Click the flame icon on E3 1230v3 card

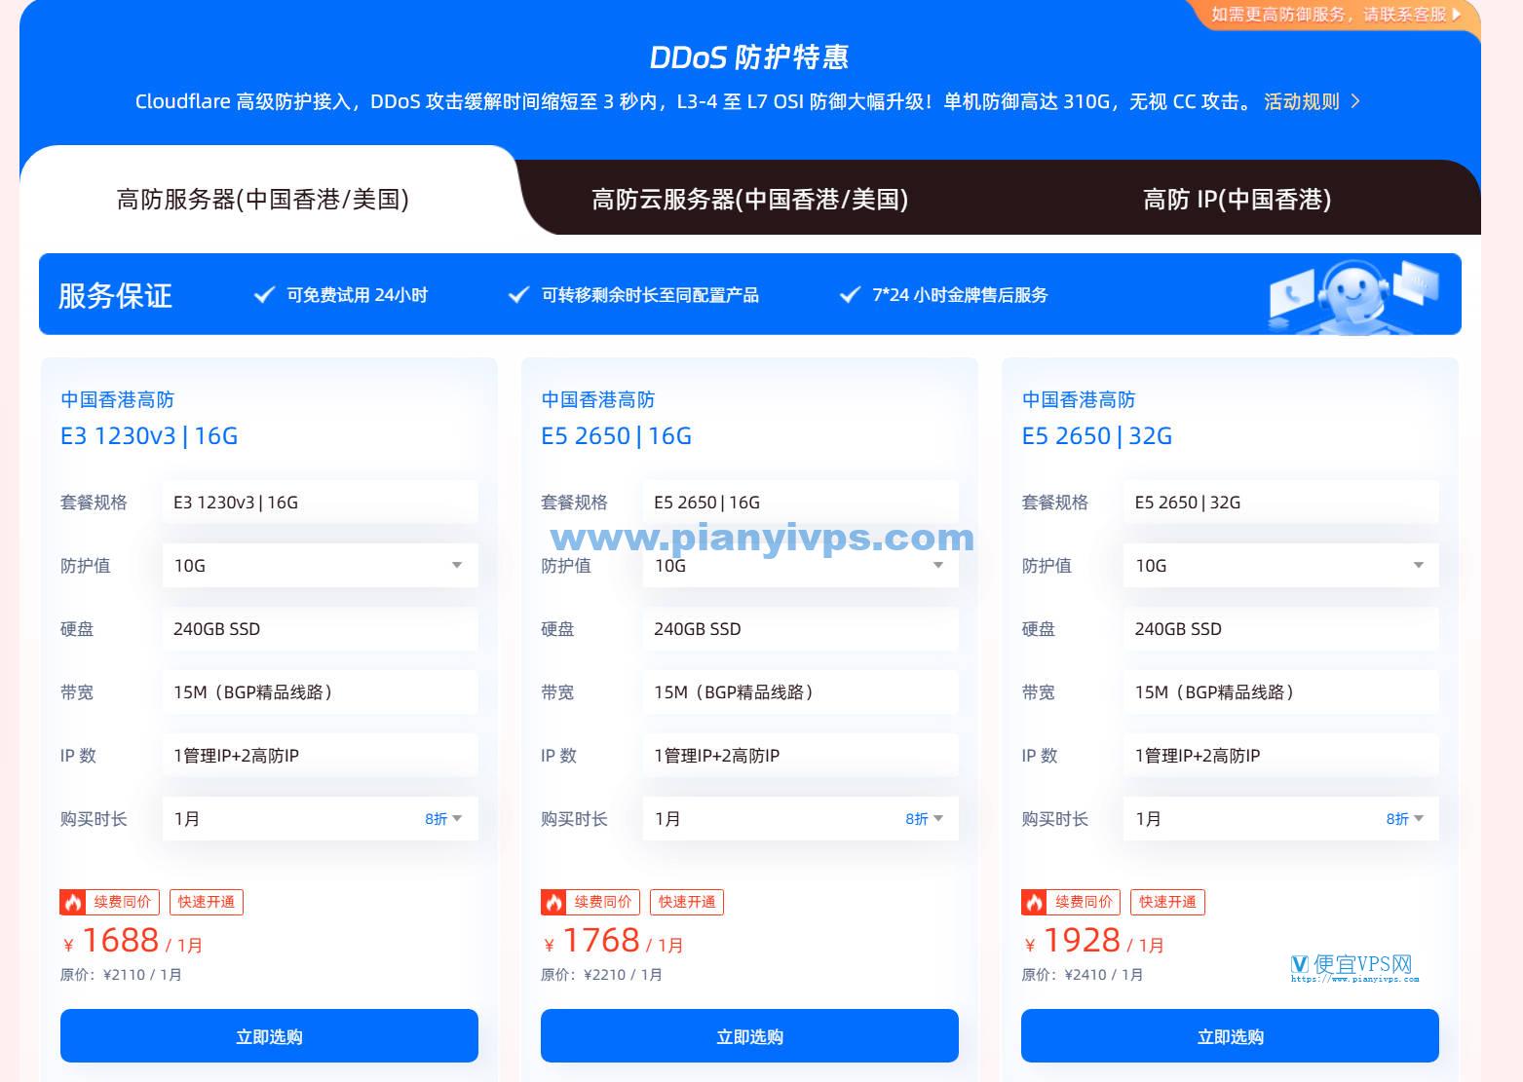point(73,902)
